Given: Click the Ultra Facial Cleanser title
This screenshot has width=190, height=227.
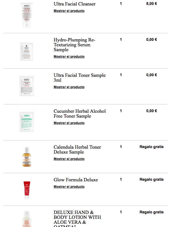Looking at the screenshot, I should point(74,4).
